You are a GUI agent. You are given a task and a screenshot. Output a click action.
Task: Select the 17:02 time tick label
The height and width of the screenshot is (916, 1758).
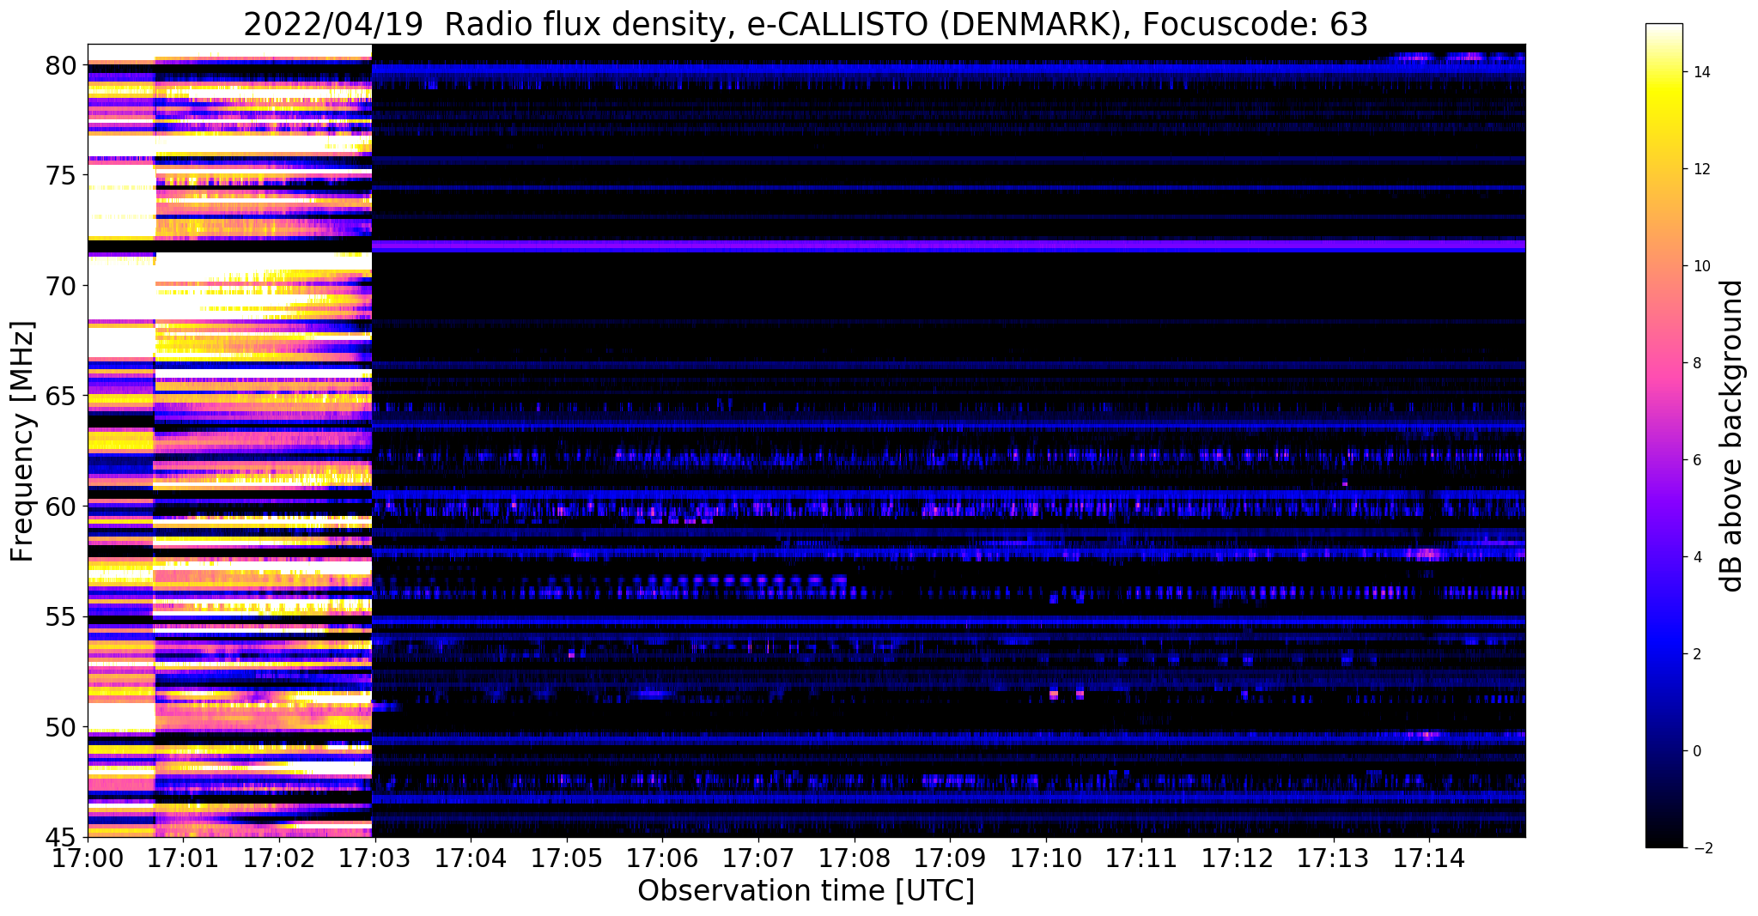(x=278, y=858)
